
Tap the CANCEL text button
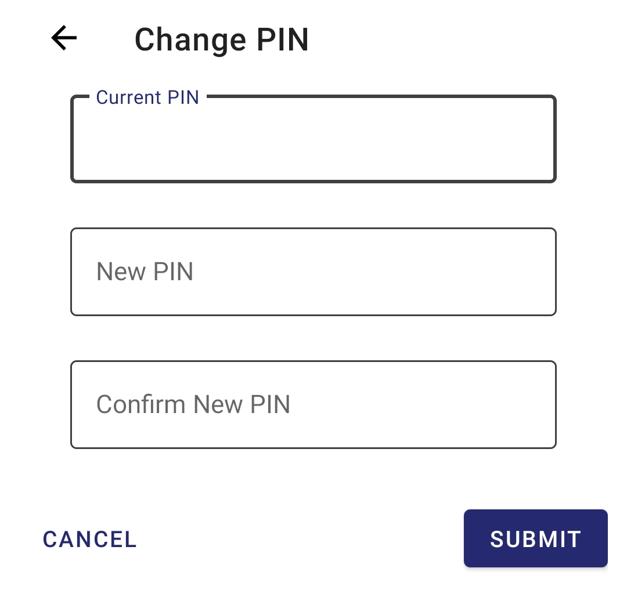point(90,539)
